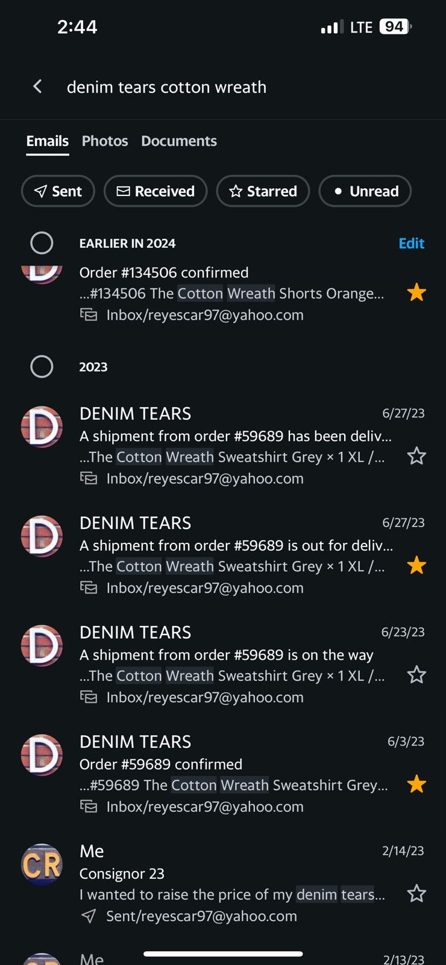
Task: Select all emails in the 2023 group
Action: coord(42,367)
